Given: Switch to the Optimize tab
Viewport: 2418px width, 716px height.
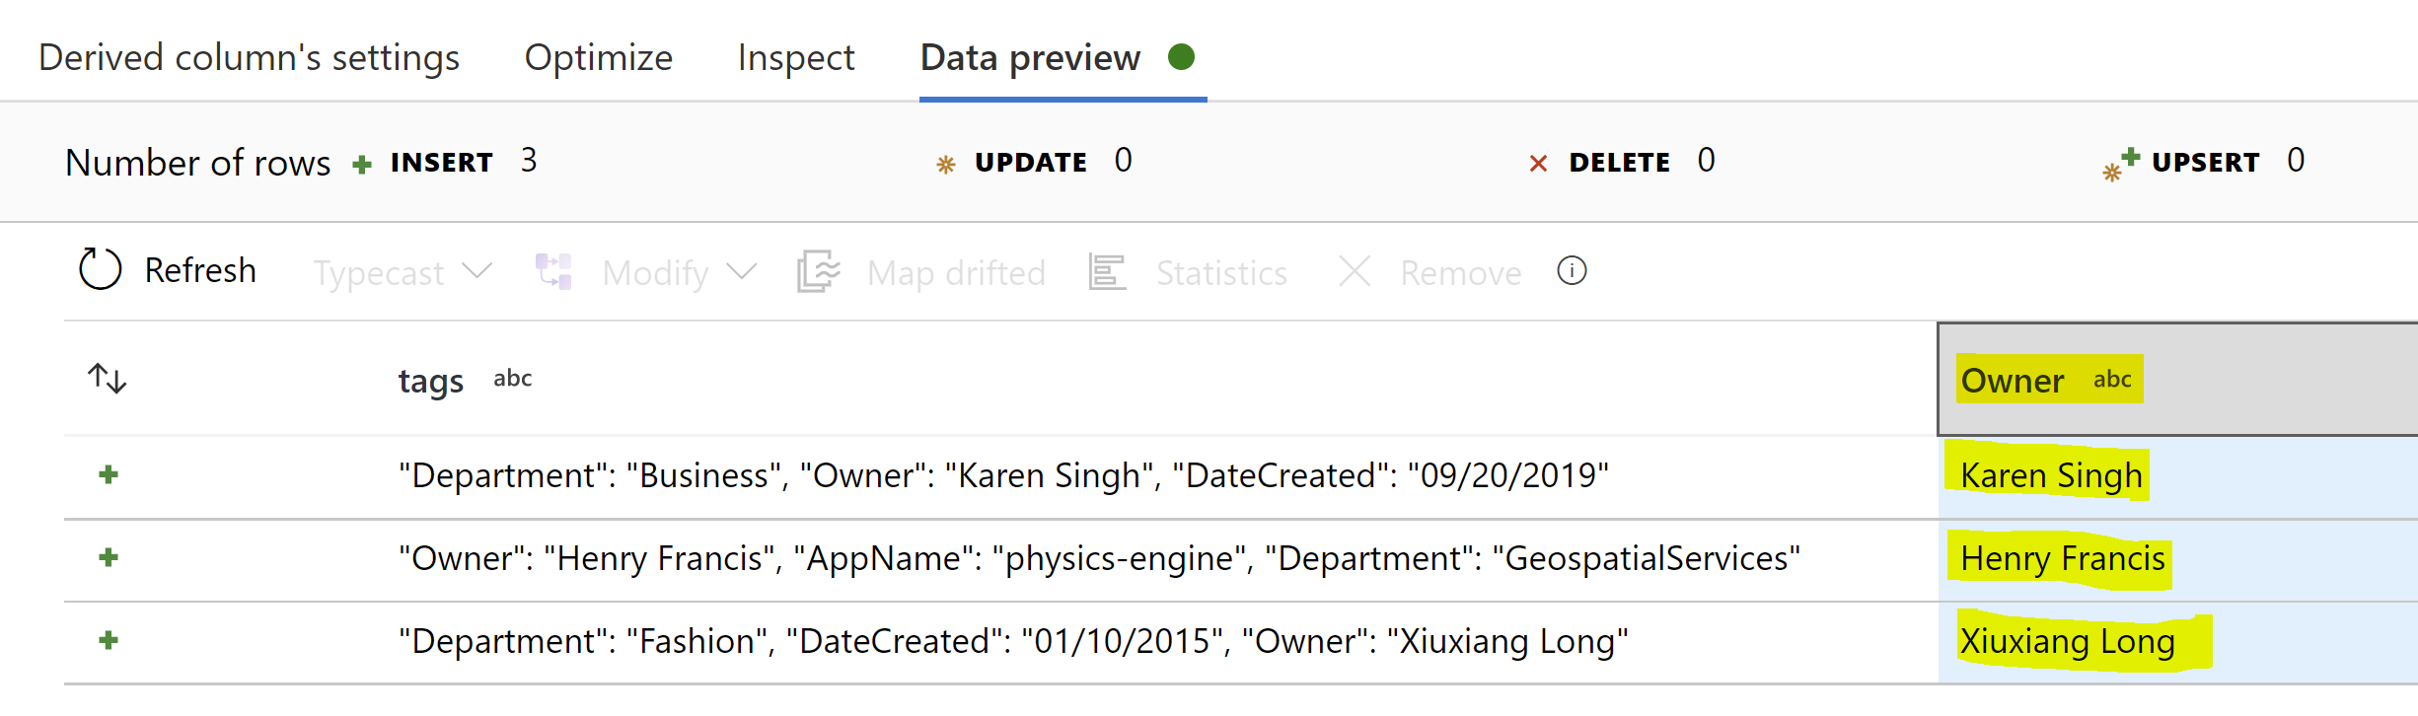Looking at the screenshot, I should [598, 58].
